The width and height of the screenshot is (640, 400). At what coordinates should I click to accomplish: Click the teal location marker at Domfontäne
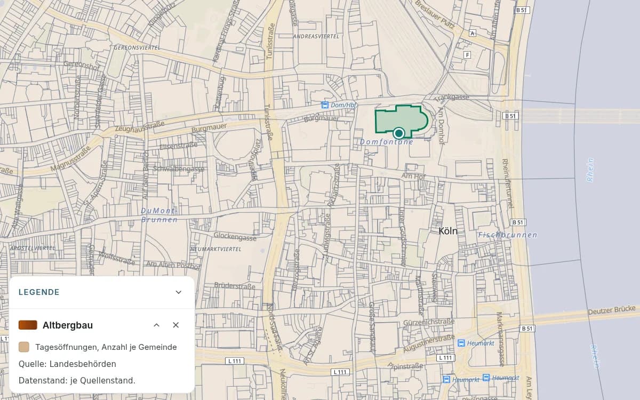[398, 133]
